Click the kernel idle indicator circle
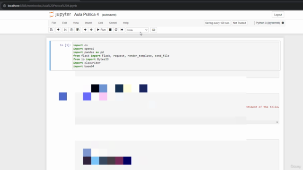This screenshot has width=303, height=170. [283, 23]
